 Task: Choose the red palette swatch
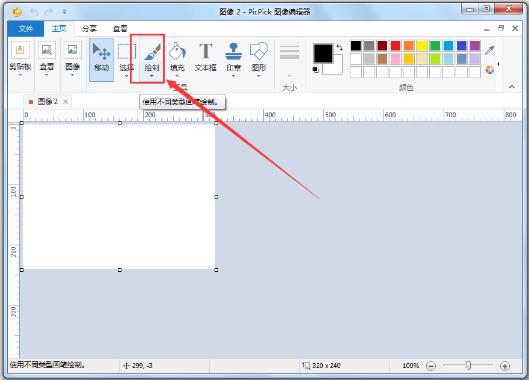click(x=396, y=46)
